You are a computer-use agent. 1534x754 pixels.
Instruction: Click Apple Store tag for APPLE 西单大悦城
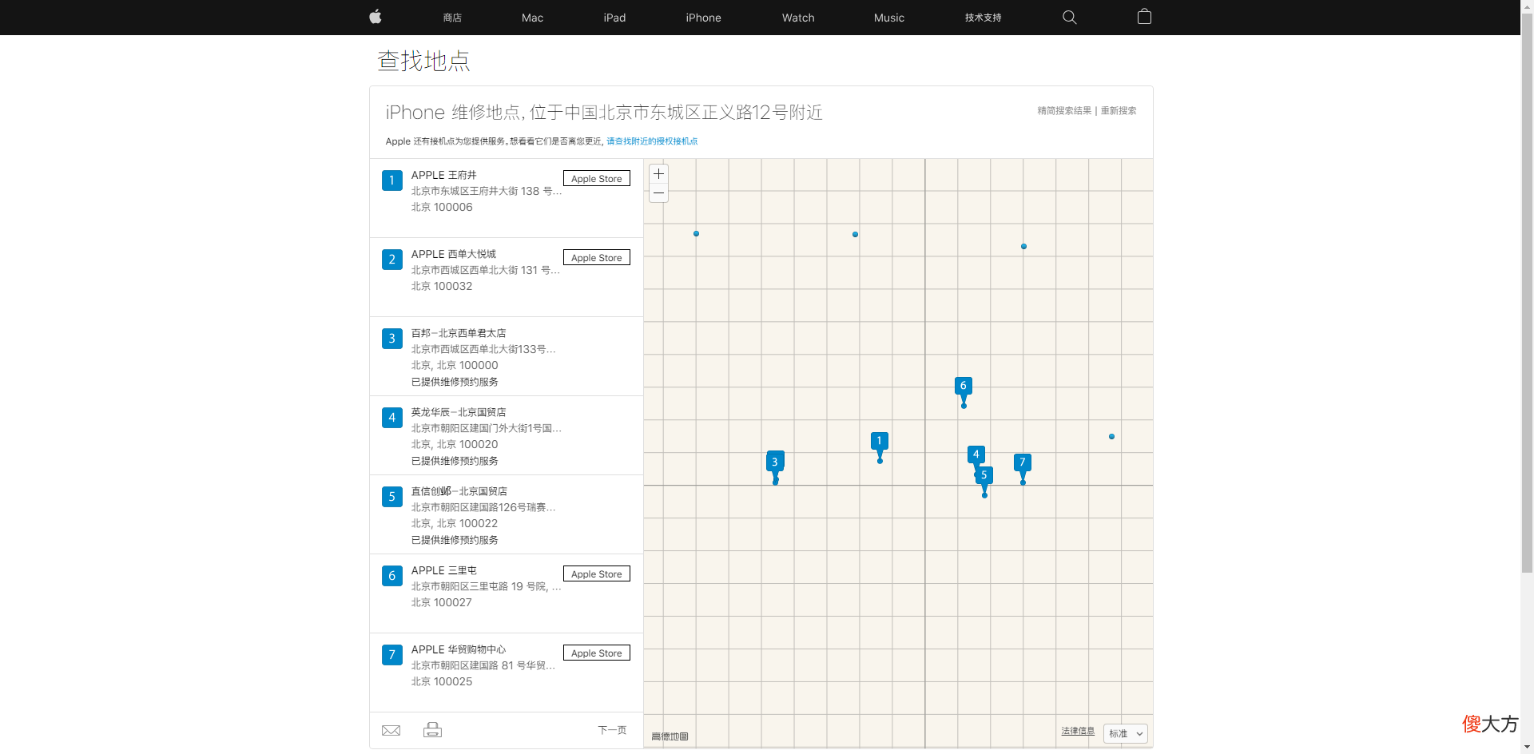597,258
